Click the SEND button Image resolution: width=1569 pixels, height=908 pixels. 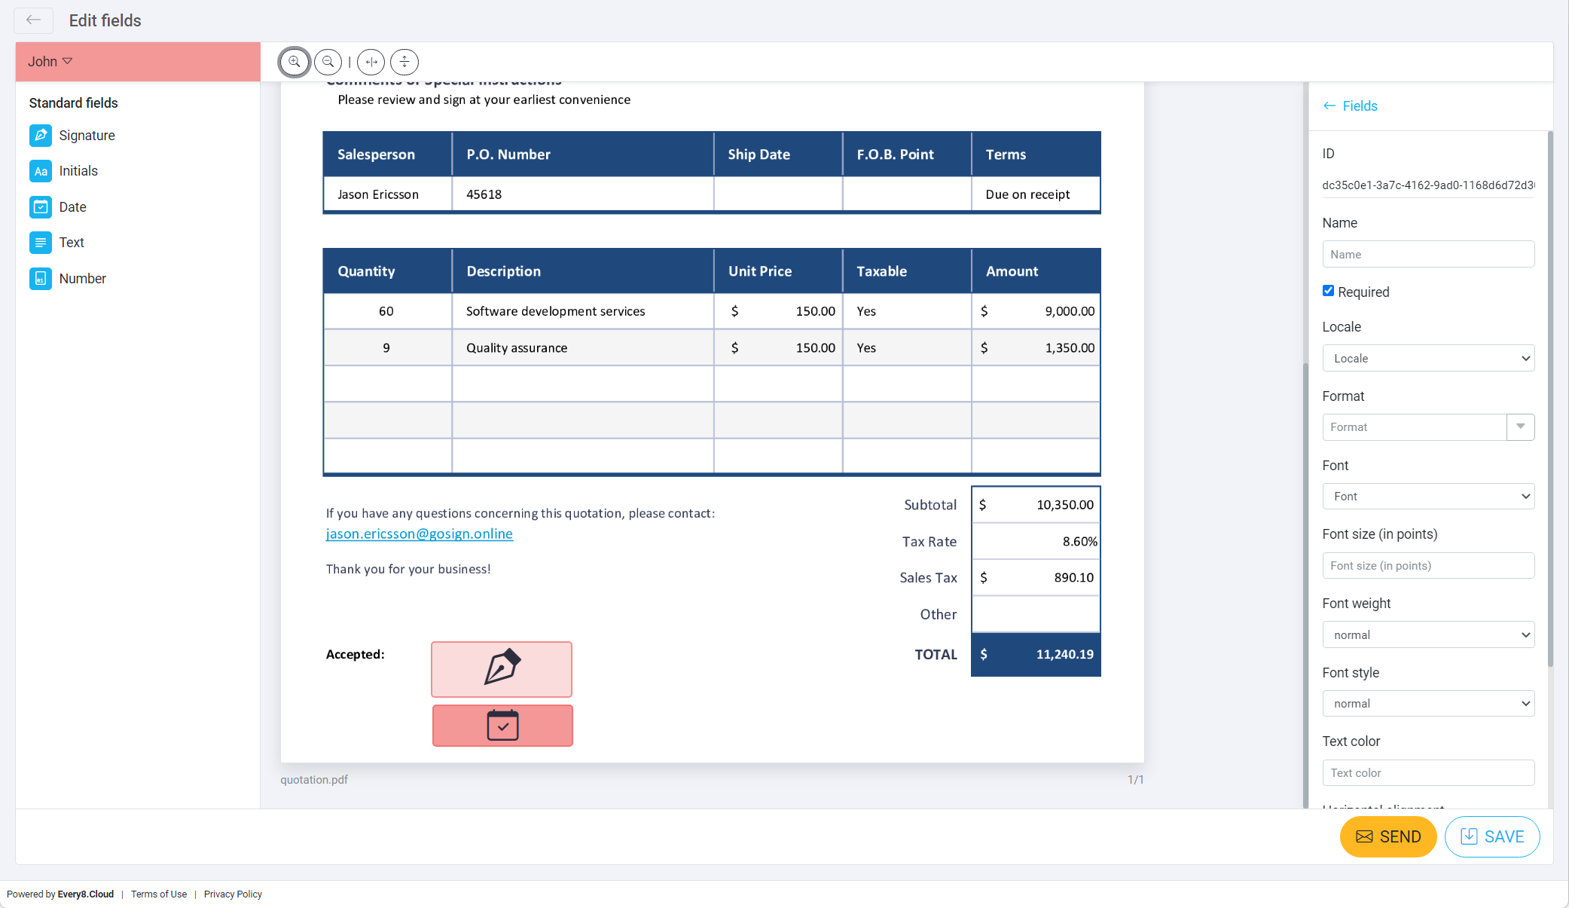point(1387,836)
